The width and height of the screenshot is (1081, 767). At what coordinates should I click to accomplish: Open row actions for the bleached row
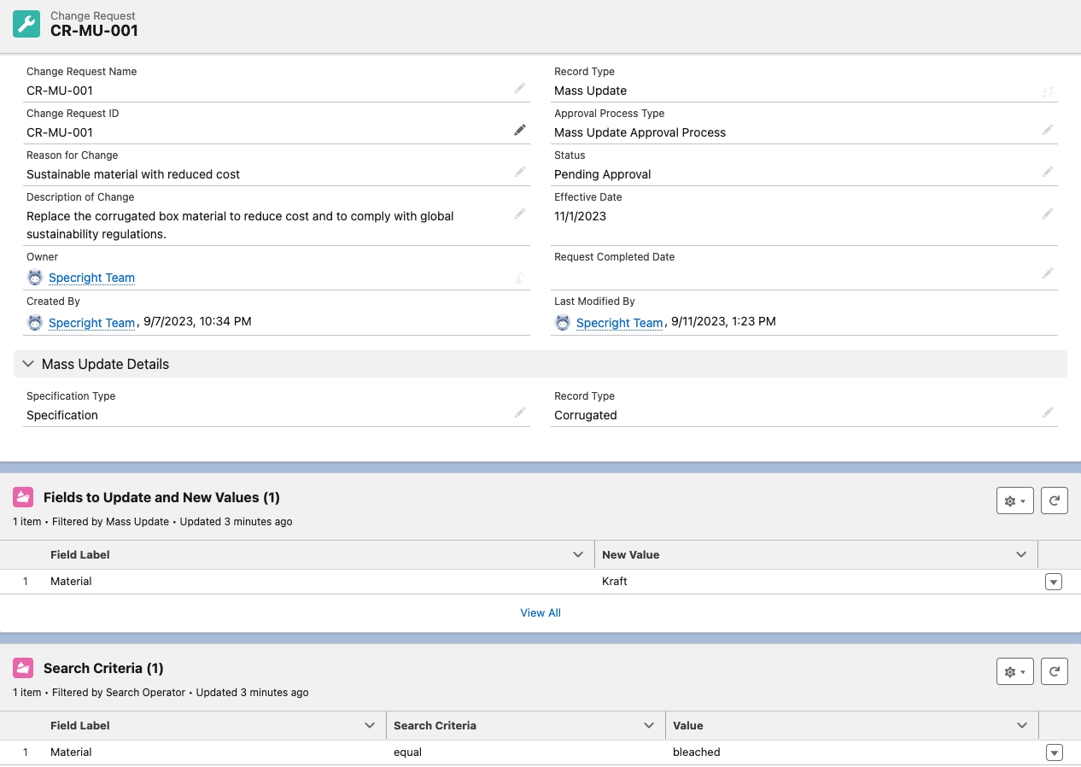(1054, 752)
